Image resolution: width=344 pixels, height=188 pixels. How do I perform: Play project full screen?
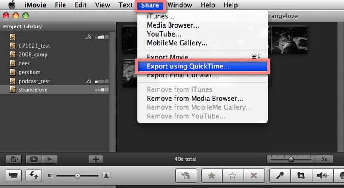coord(34,159)
